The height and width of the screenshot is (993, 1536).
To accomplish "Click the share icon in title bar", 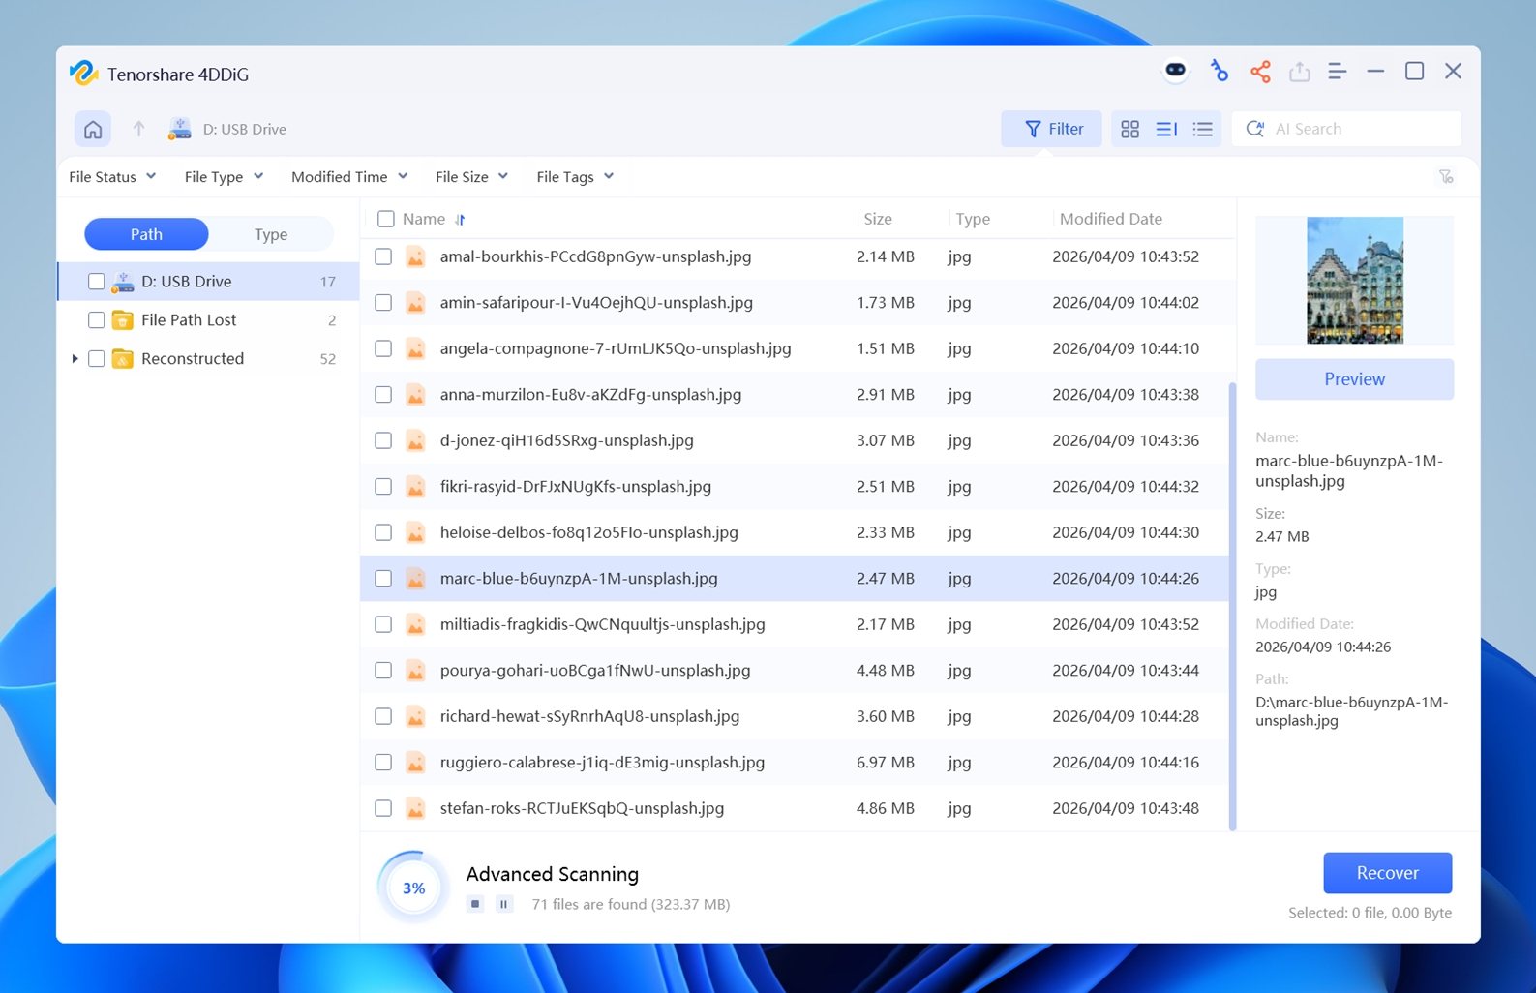I will pyautogui.click(x=1259, y=72).
